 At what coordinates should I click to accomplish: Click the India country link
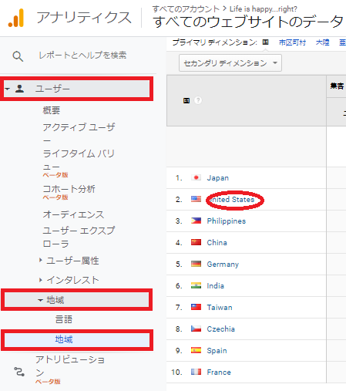pyautogui.click(x=215, y=286)
